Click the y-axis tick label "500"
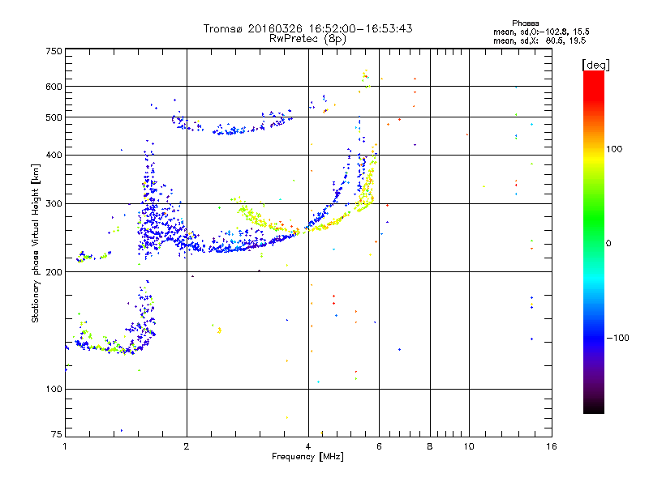 (x=54, y=117)
